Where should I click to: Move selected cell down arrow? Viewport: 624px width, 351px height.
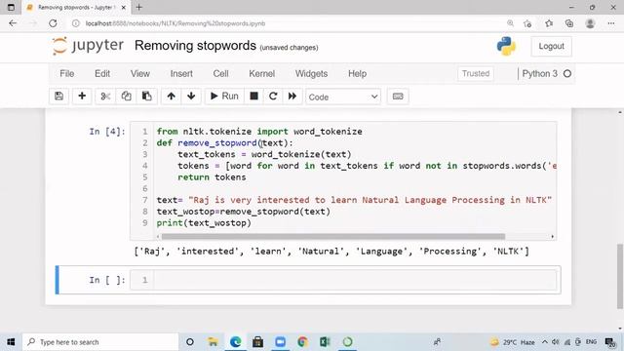pos(191,97)
